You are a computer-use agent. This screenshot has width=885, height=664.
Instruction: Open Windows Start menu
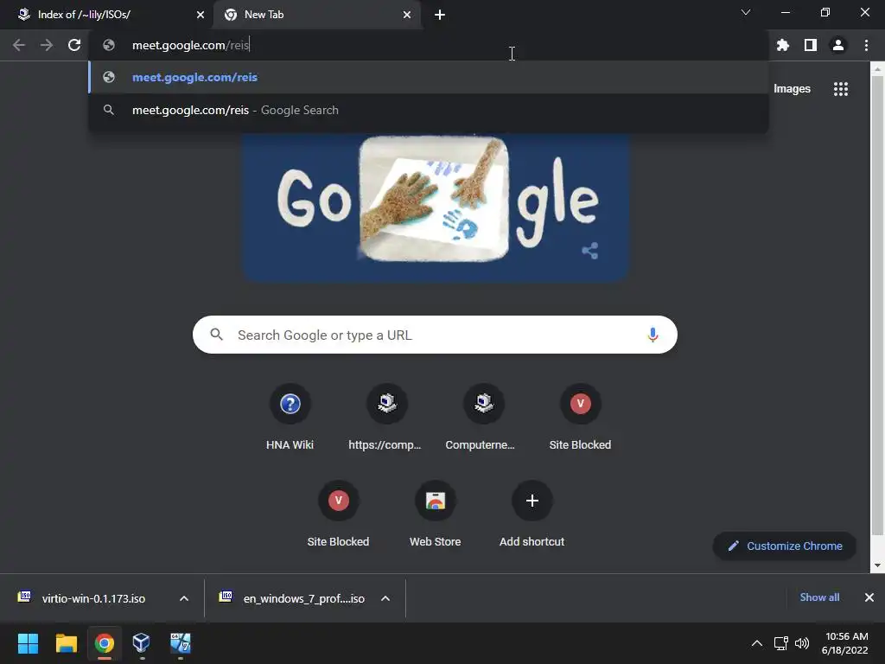[x=28, y=643]
